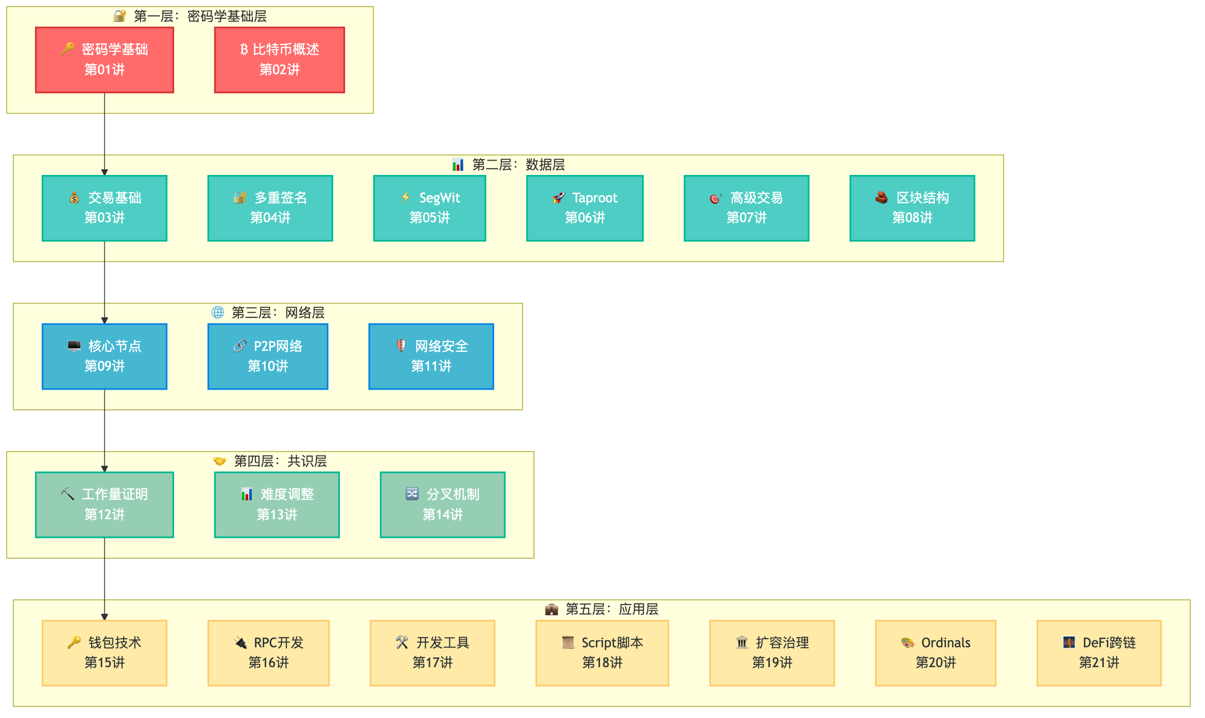Viewport: 1205px width, 718px height.
Task: Select the 第14讲 label in 分叉机制 node
Action: point(443,514)
